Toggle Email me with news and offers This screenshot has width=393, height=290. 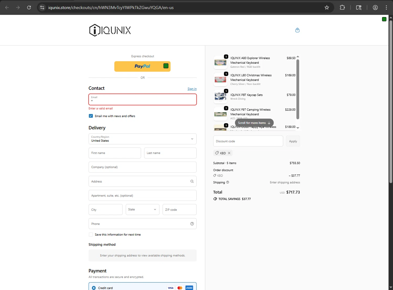pyautogui.click(x=91, y=116)
